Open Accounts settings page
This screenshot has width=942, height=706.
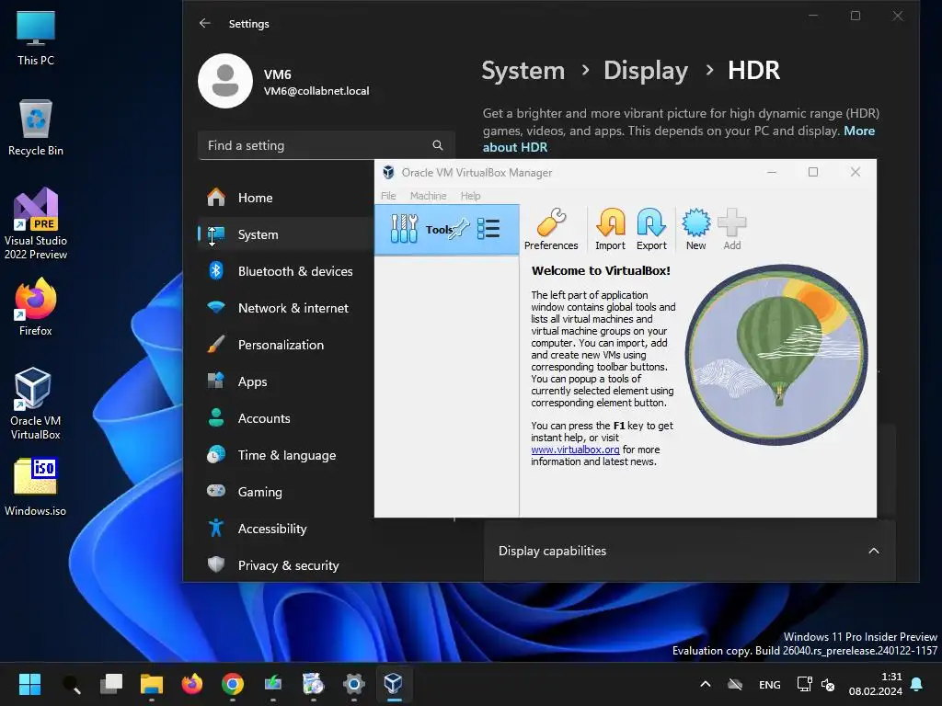click(x=285, y=418)
